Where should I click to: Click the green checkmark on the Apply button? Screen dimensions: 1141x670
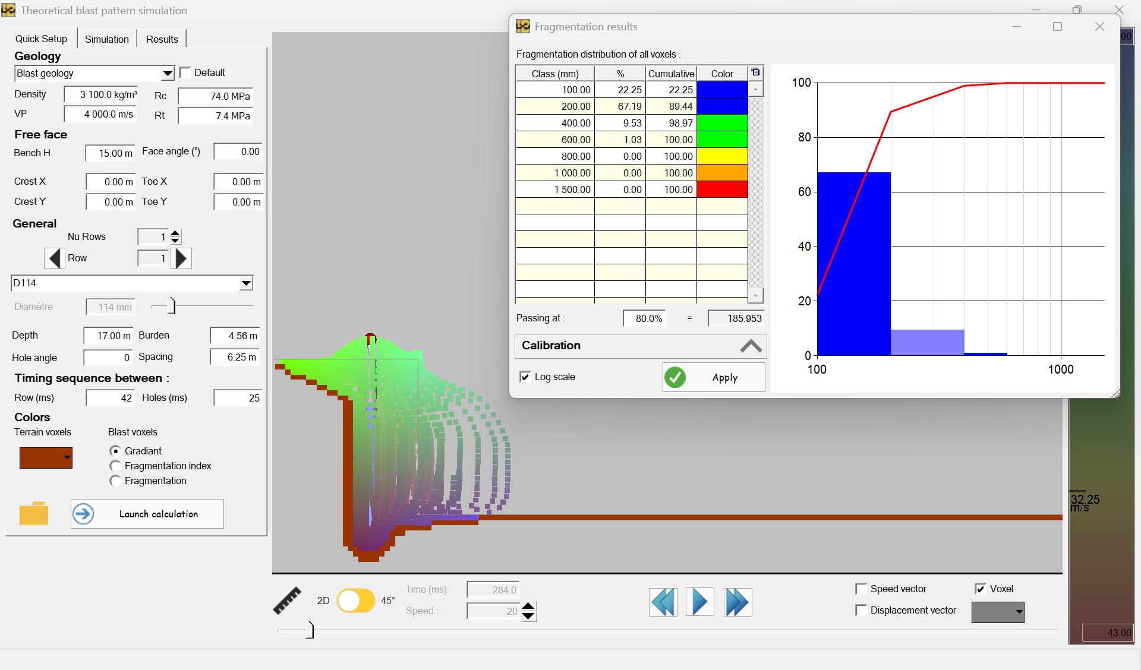[675, 377]
